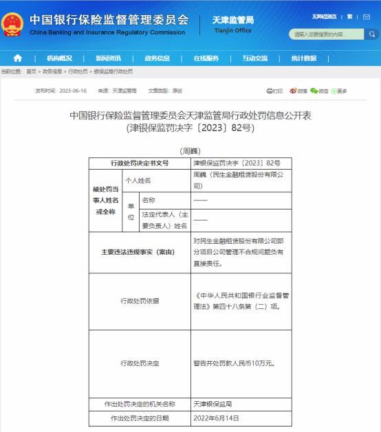Viewport: 381px width, 432px height.
Task: Open the 互动交流 menu
Action: pyautogui.click(x=255, y=58)
